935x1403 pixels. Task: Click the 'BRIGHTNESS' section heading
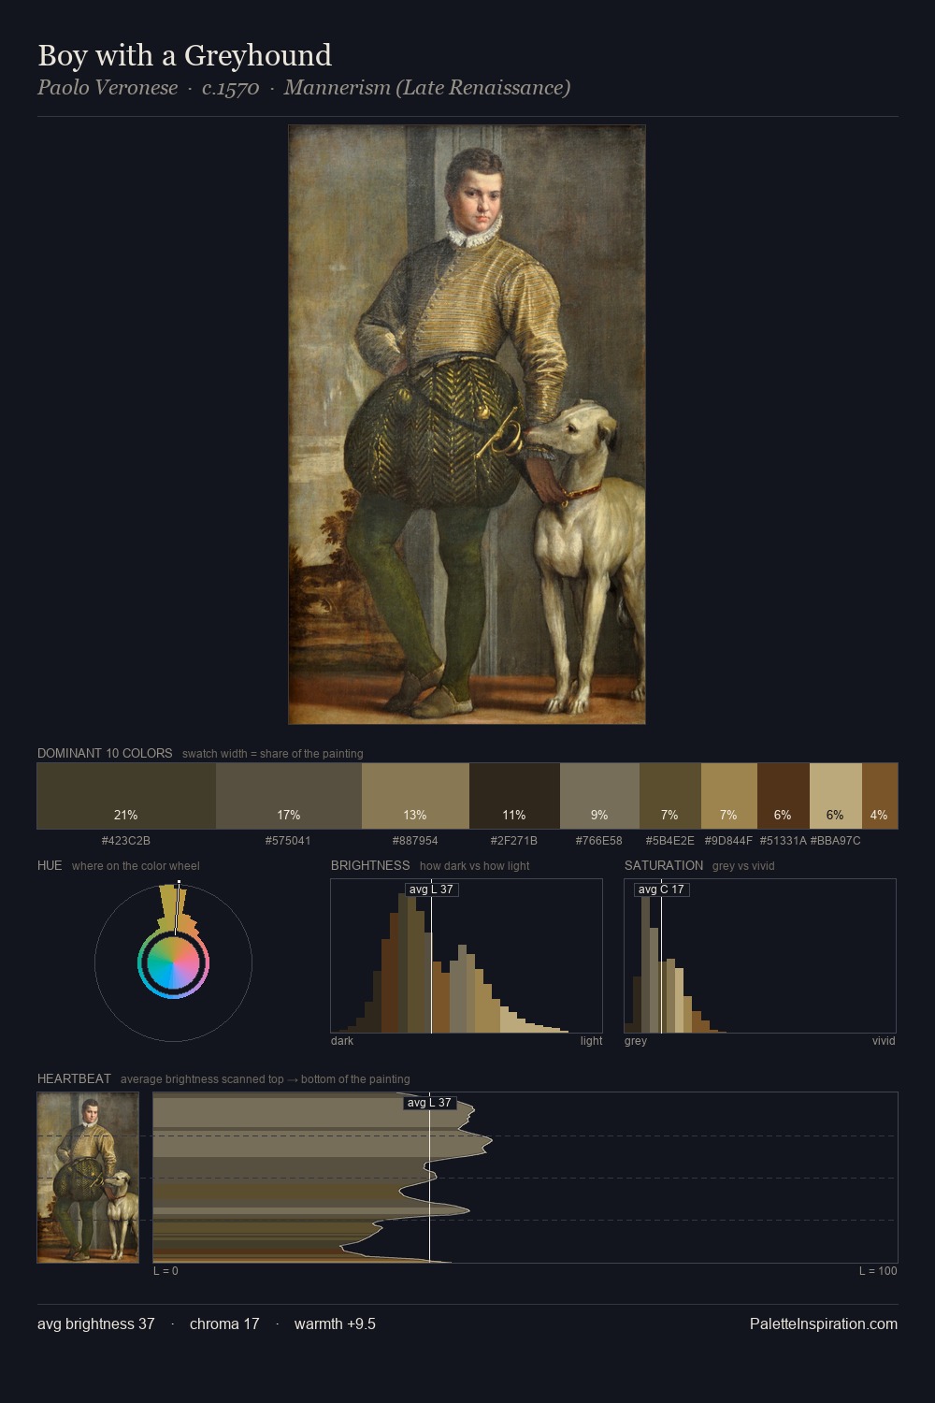(x=370, y=865)
